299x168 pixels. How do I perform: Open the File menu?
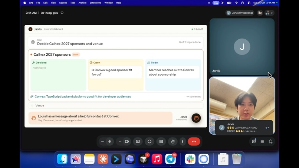[38, 3]
